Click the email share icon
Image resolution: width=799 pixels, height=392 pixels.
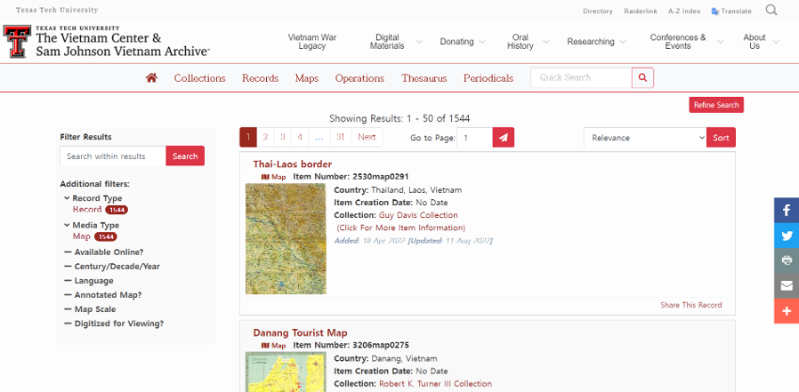[786, 285]
